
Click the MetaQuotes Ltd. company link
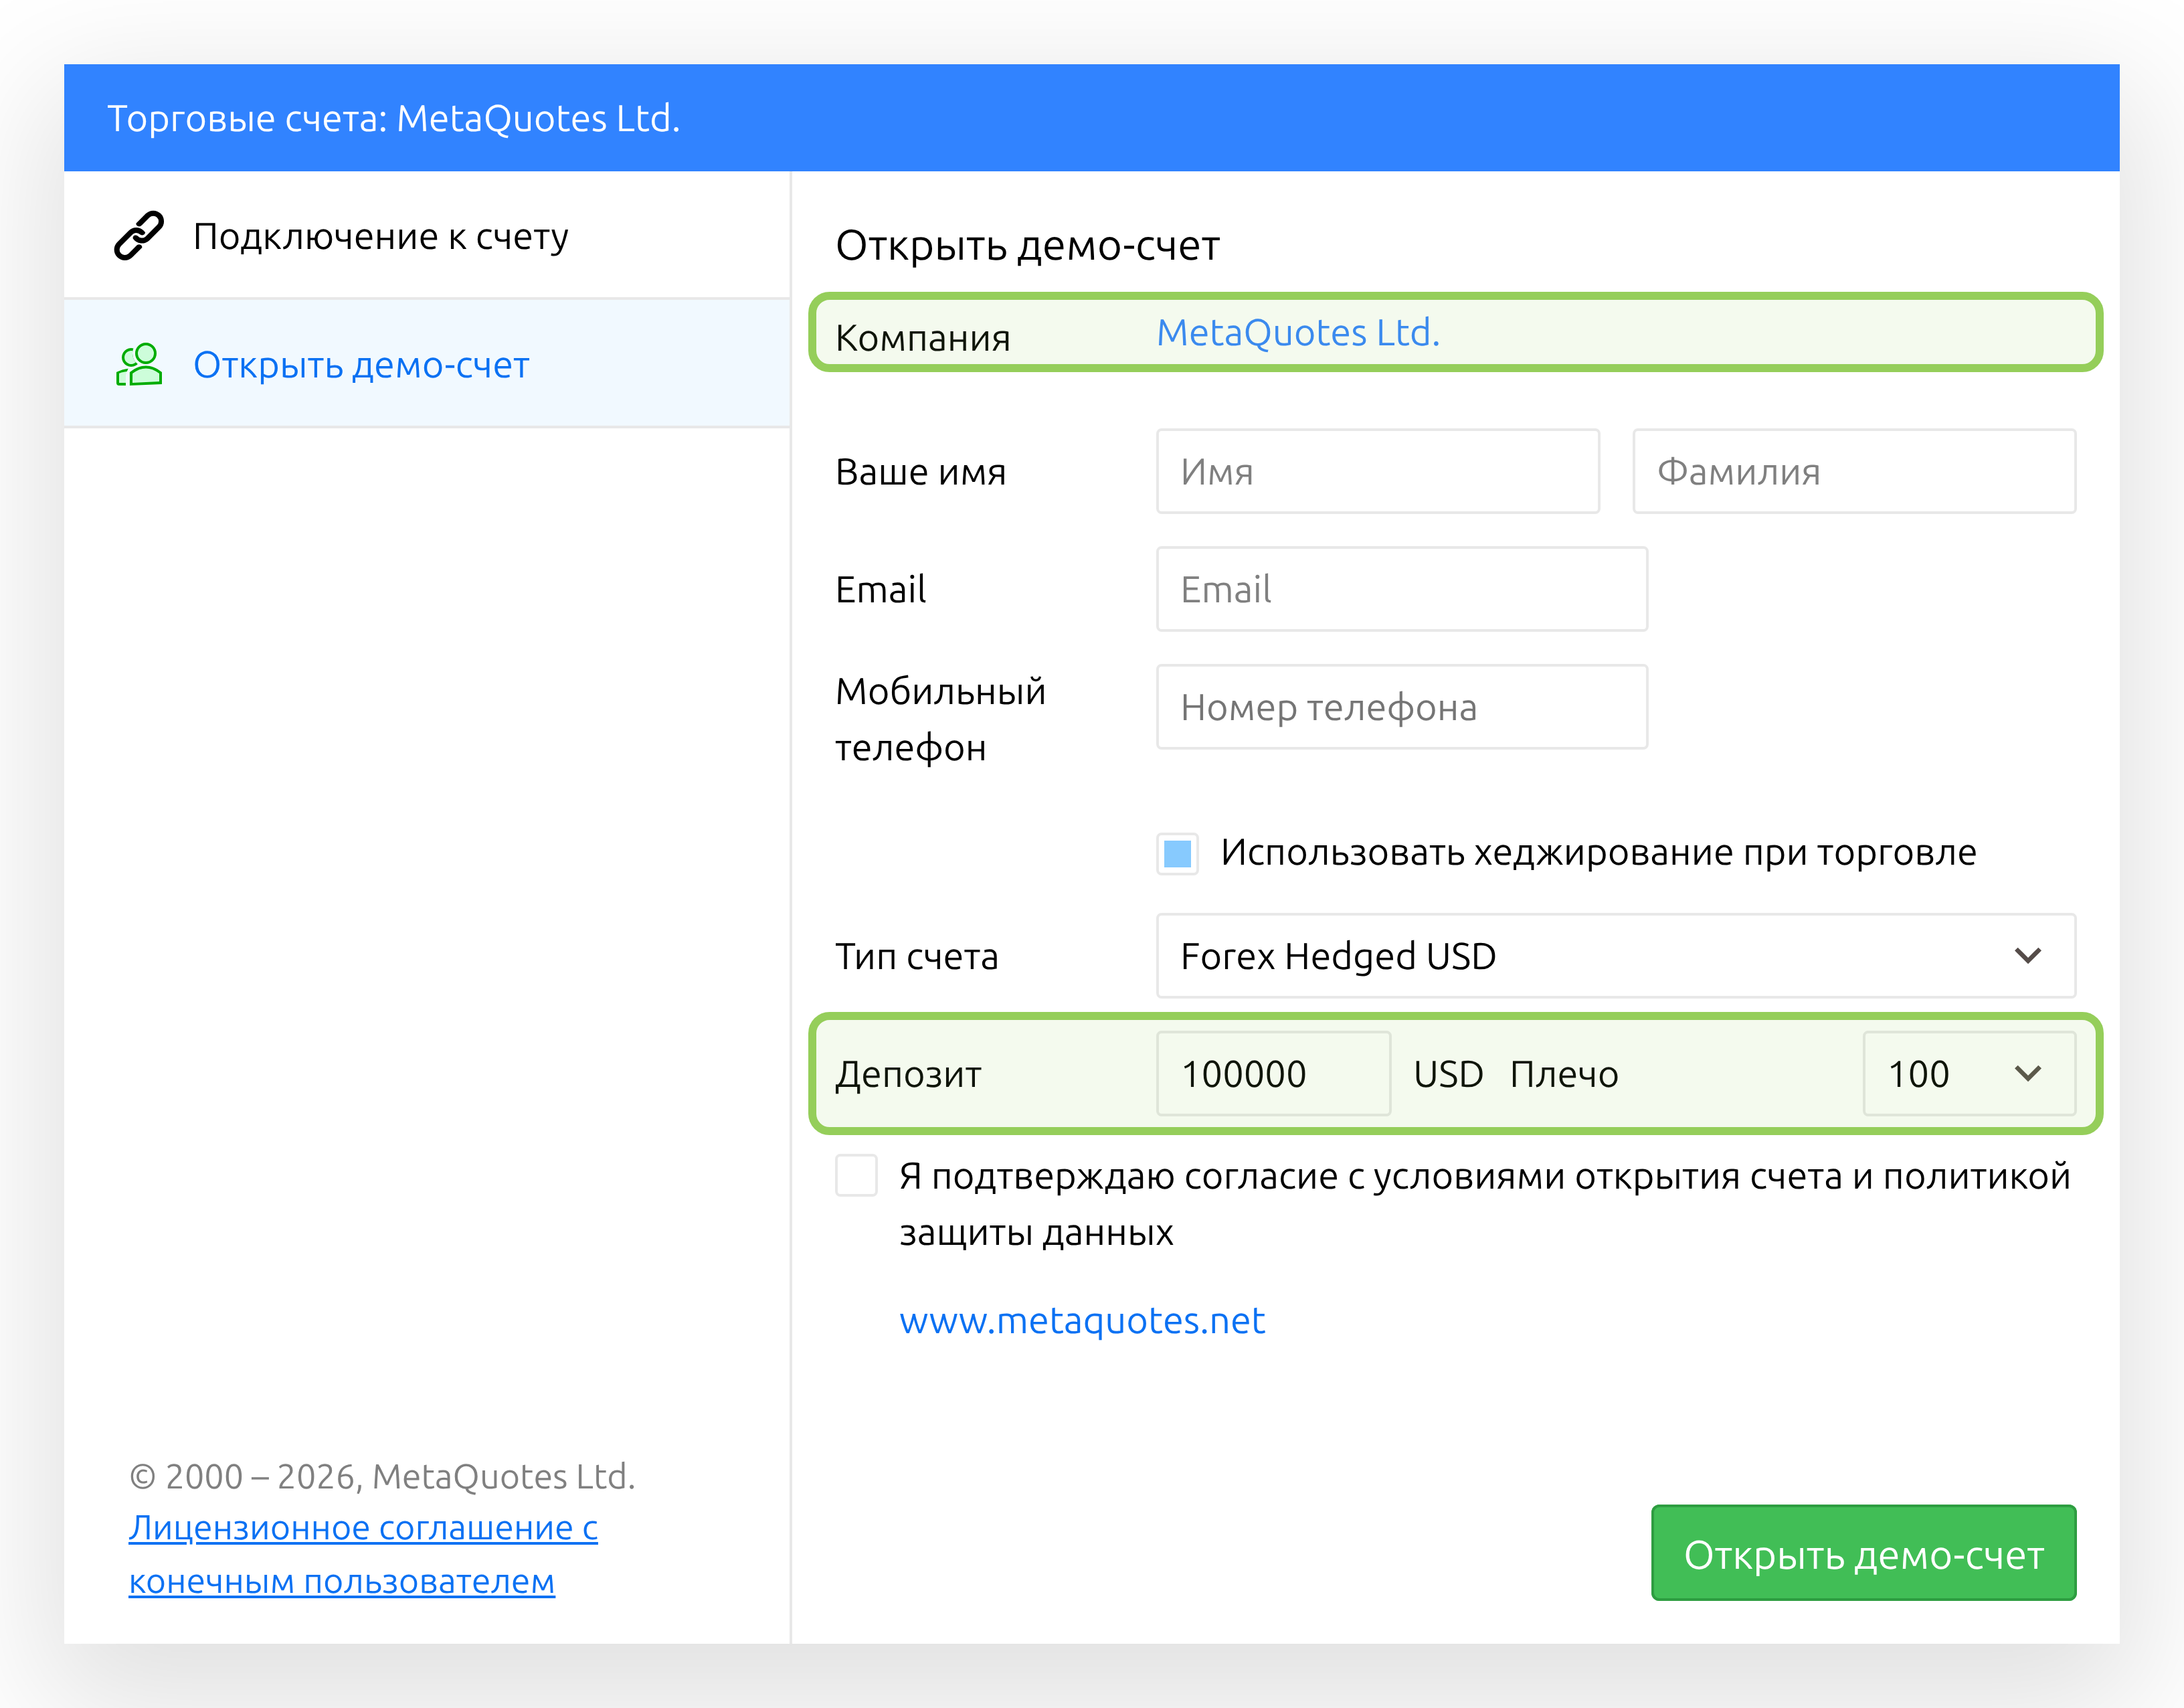pos(1298,332)
